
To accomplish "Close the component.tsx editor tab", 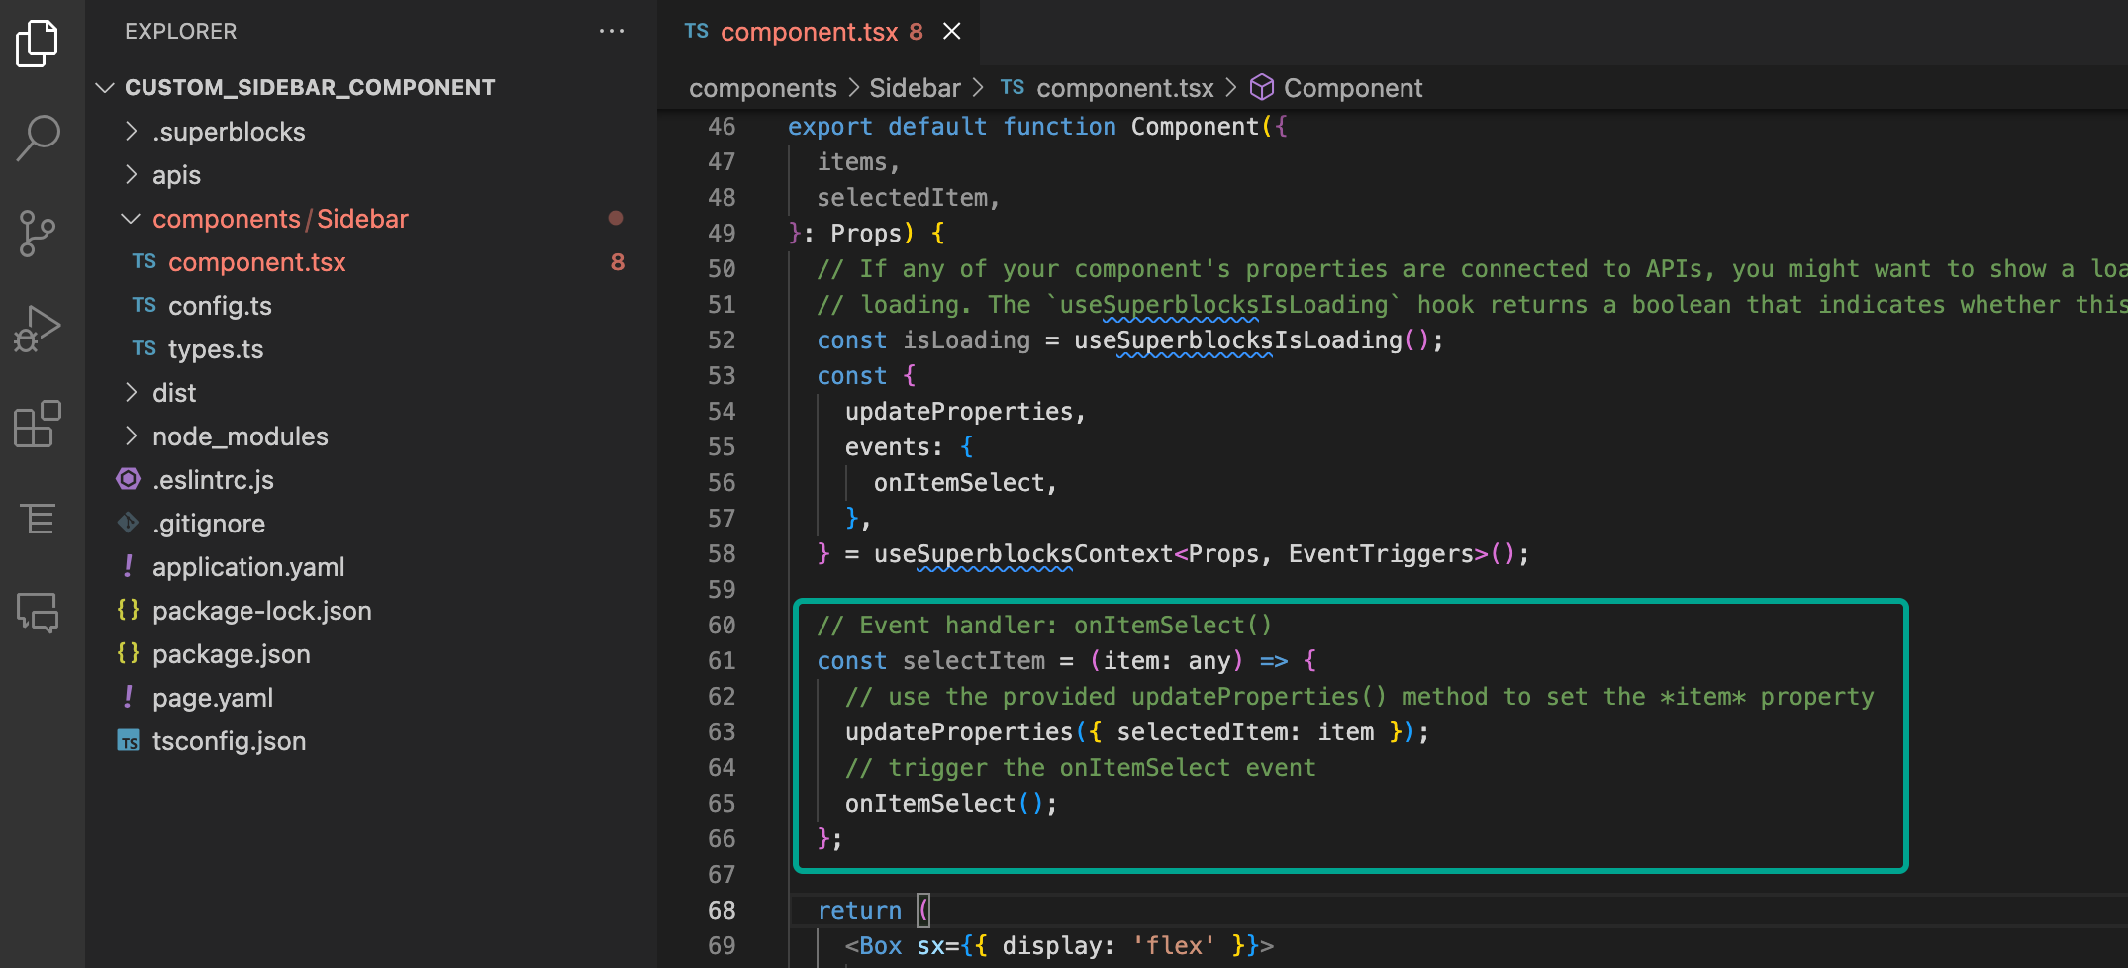I will (951, 31).
